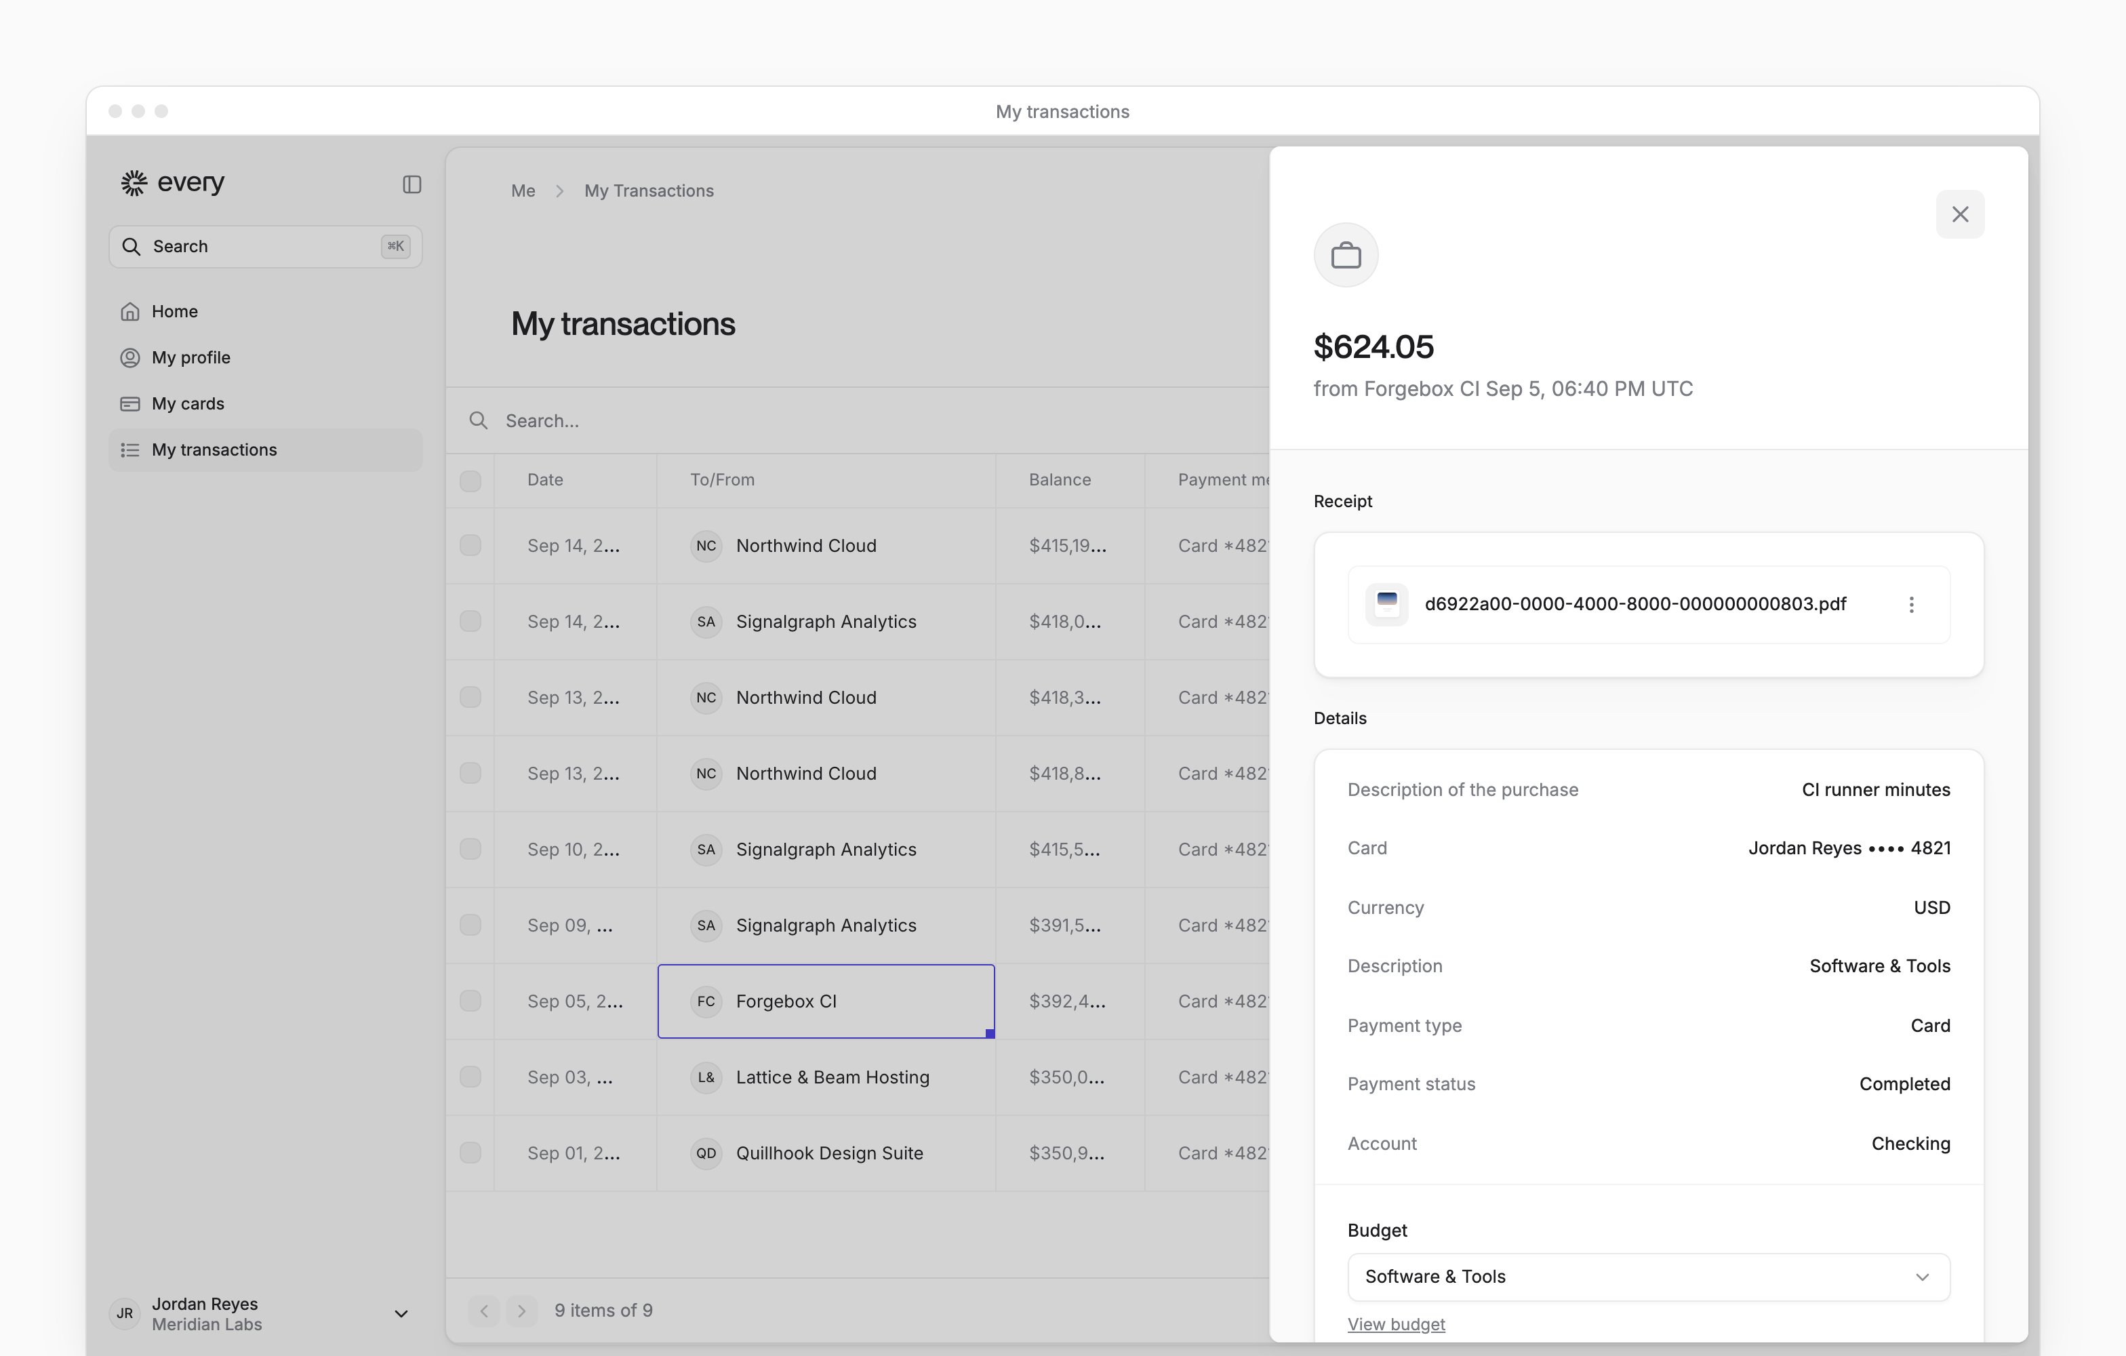The height and width of the screenshot is (1356, 2126).
Task: Check the Quillhook Design Suite row checkbox
Action: point(470,1153)
